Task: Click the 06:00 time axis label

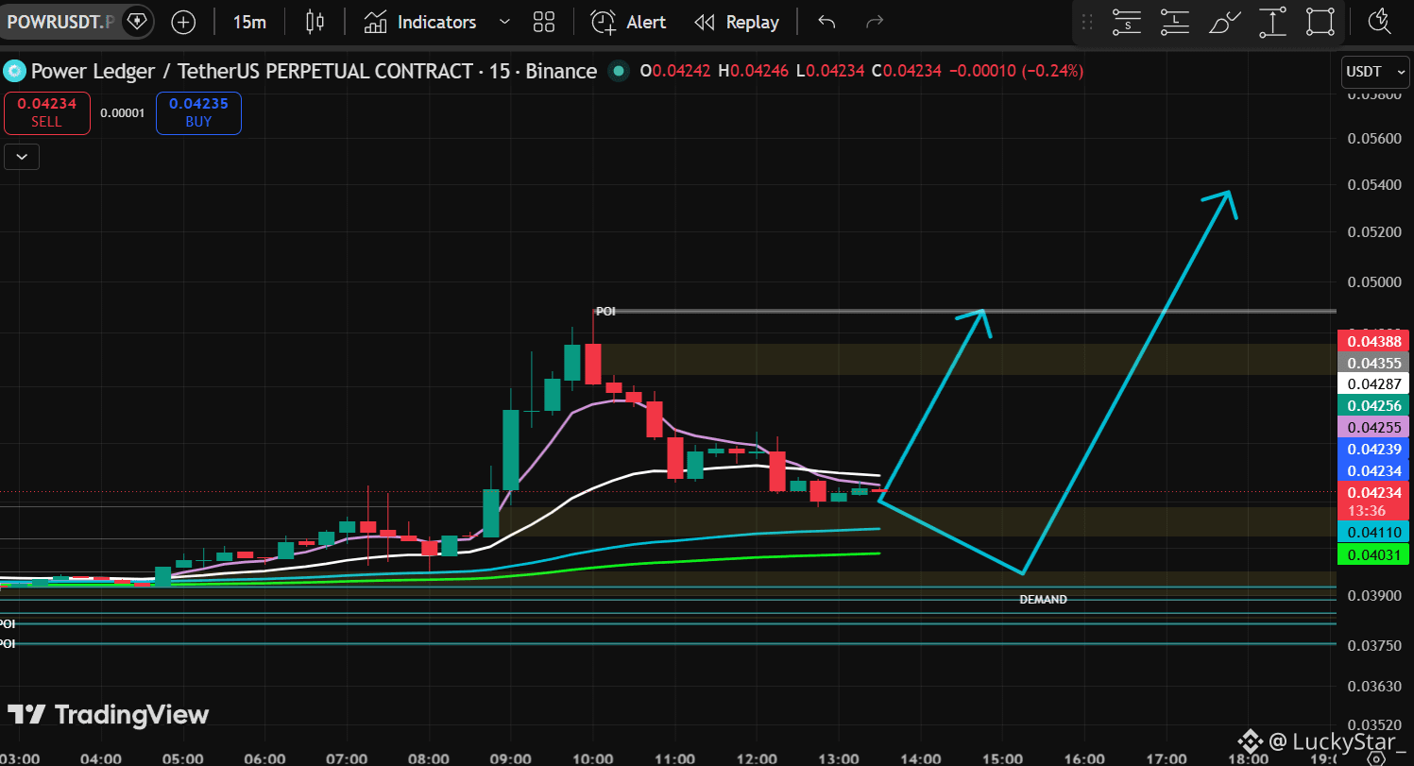Action: click(x=264, y=758)
